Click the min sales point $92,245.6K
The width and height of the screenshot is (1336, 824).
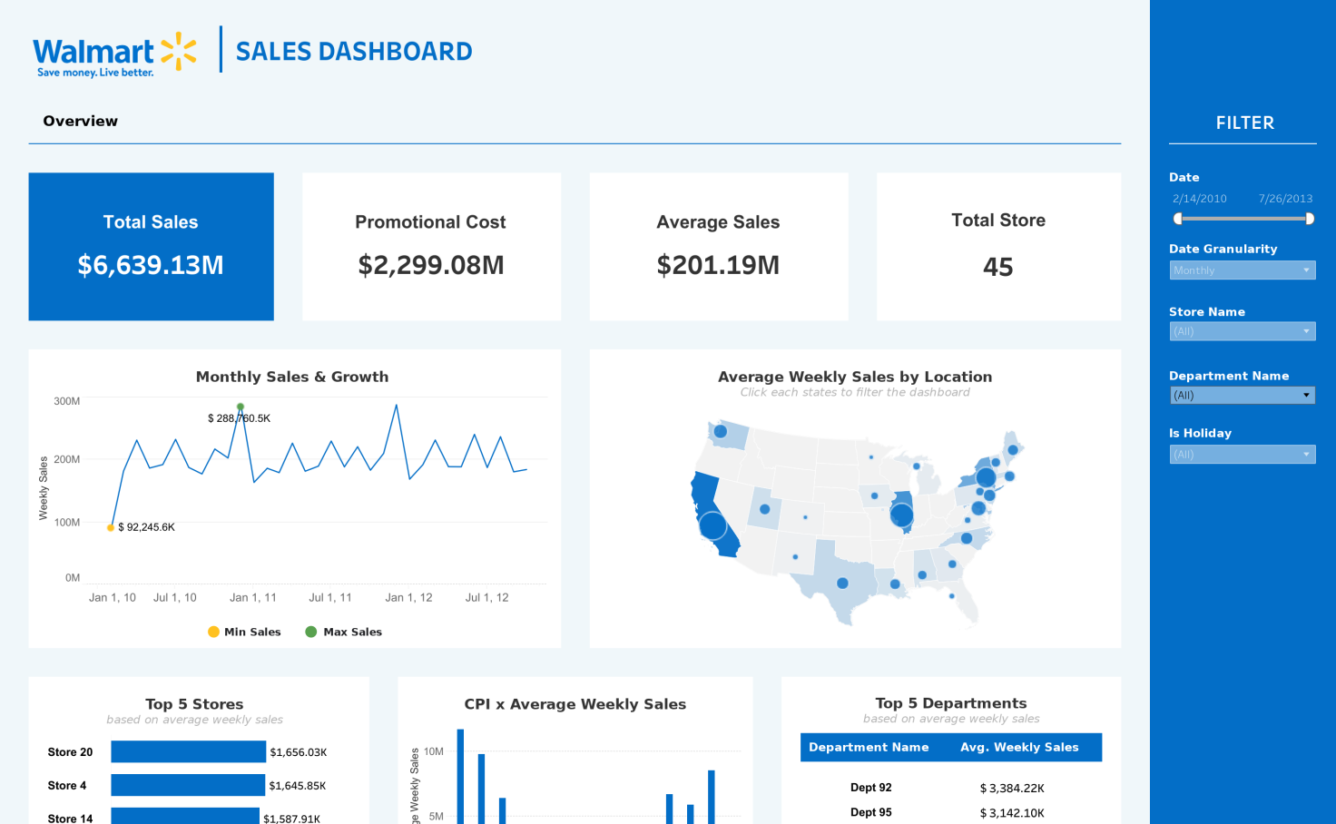[x=111, y=527]
